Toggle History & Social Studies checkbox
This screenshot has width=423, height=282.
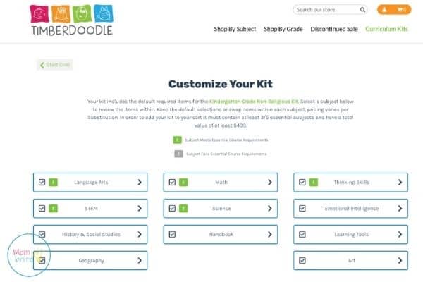(x=42, y=234)
